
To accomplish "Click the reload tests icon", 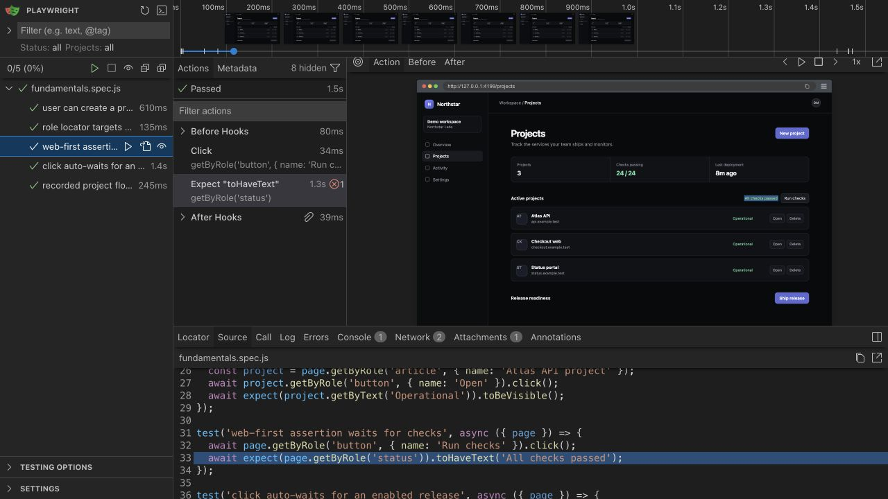I will pos(144,10).
